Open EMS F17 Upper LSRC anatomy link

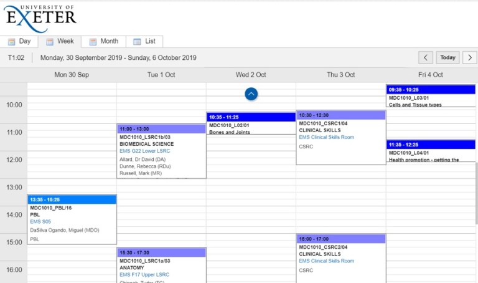pyautogui.click(x=144, y=275)
